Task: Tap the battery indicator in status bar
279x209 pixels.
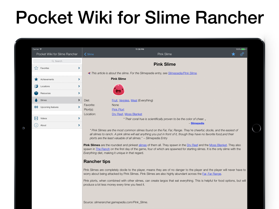Action: pos(243,49)
